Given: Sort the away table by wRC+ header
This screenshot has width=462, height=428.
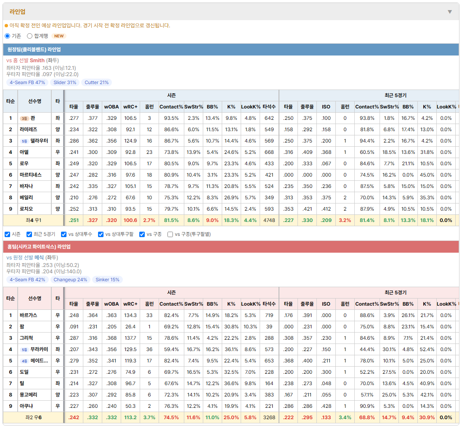Looking at the screenshot, I should [130, 107].
